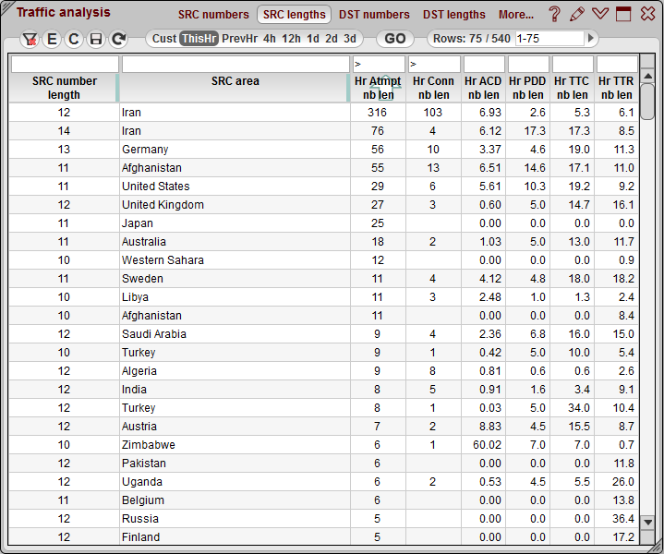Select the PrevHr time range
This screenshot has width=664, height=554.
pos(239,39)
